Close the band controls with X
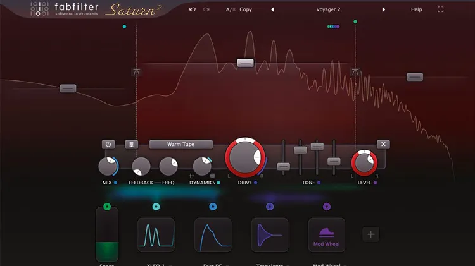Screen dimensions: 475x266 [383, 144]
